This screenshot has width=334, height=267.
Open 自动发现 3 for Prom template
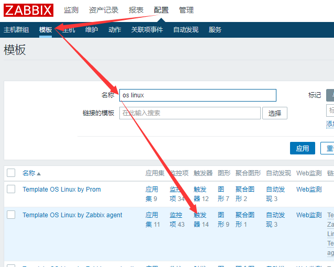point(275,194)
